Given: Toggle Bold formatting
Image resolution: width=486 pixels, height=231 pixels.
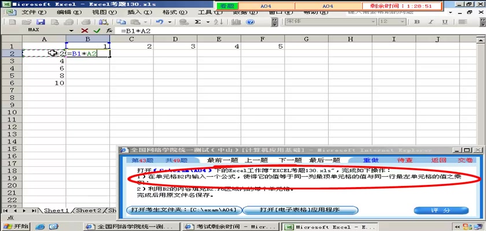Looking at the screenshot, I should pos(417,22).
